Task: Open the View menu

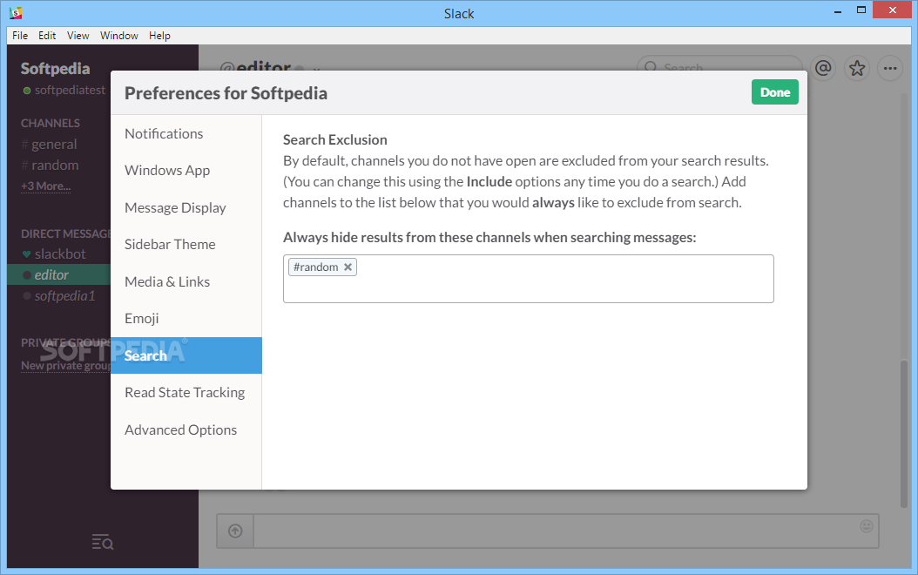Action: pyautogui.click(x=78, y=36)
